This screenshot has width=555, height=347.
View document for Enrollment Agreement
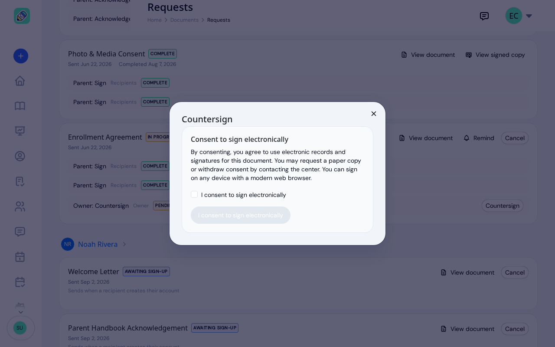pyautogui.click(x=426, y=138)
